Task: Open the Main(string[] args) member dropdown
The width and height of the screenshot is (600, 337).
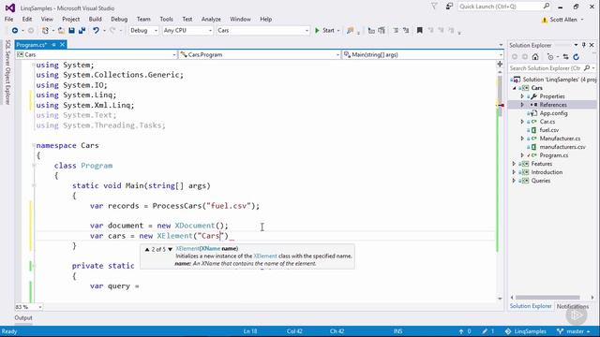Action: pyautogui.click(x=501, y=54)
